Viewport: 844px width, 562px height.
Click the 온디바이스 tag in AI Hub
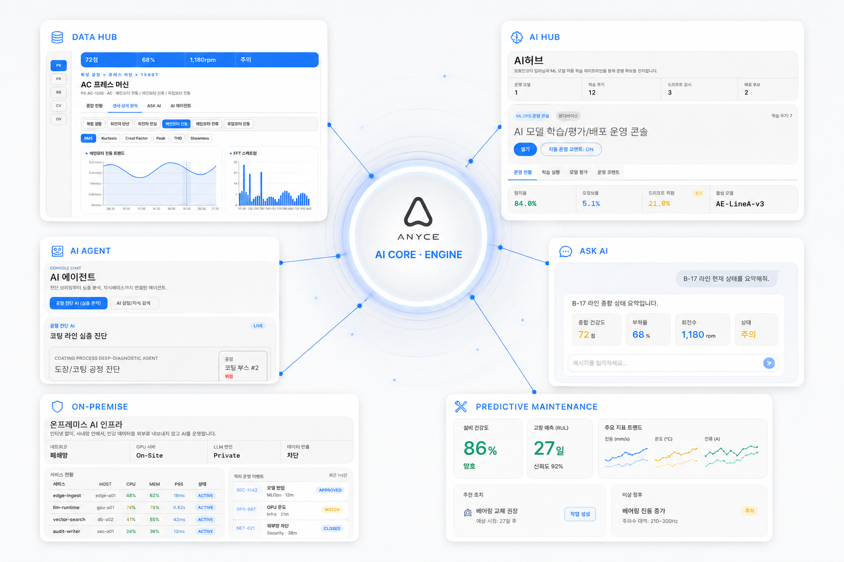click(568, 116)
